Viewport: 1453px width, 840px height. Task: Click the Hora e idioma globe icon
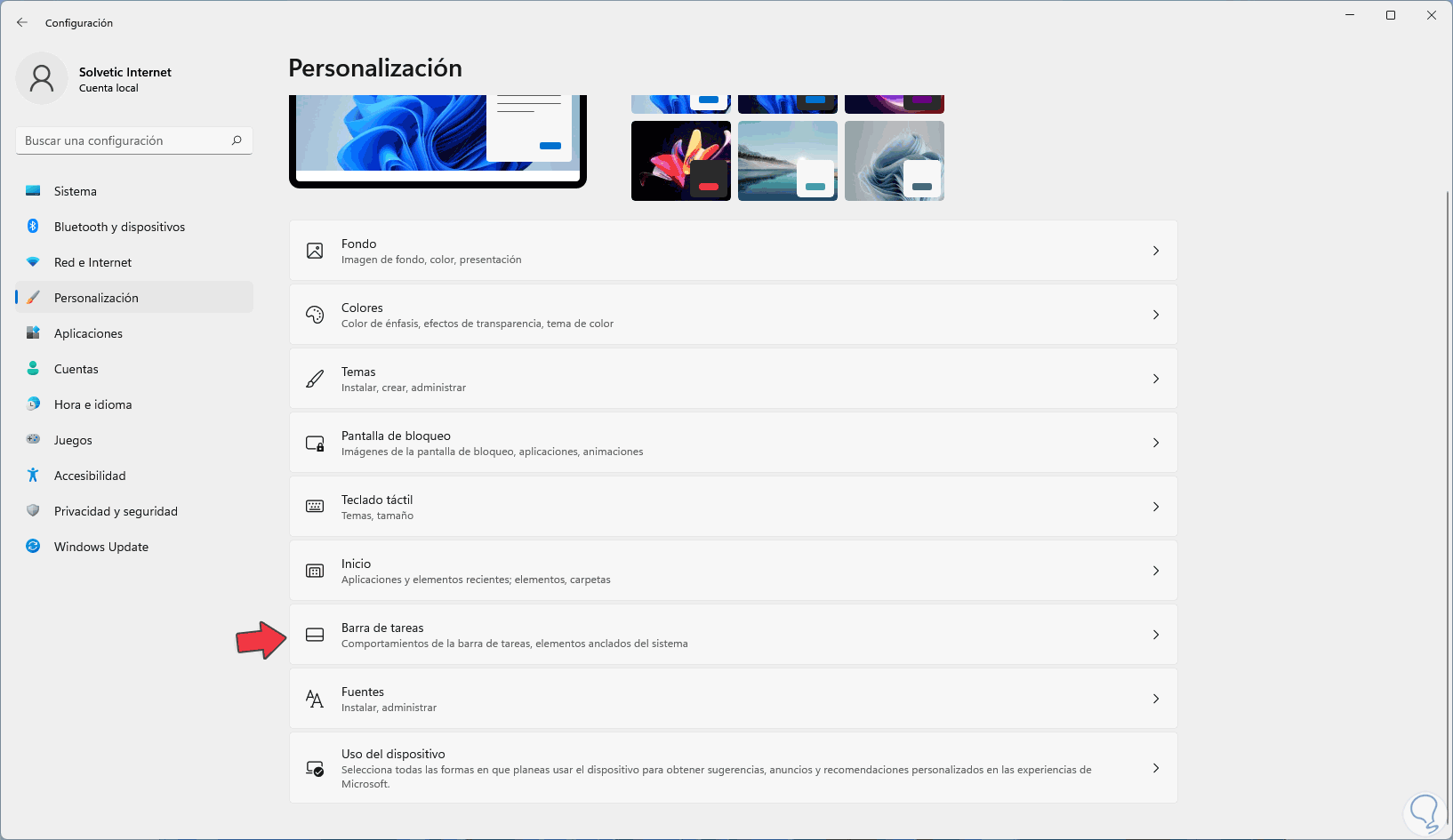click(x=33, y=404)
